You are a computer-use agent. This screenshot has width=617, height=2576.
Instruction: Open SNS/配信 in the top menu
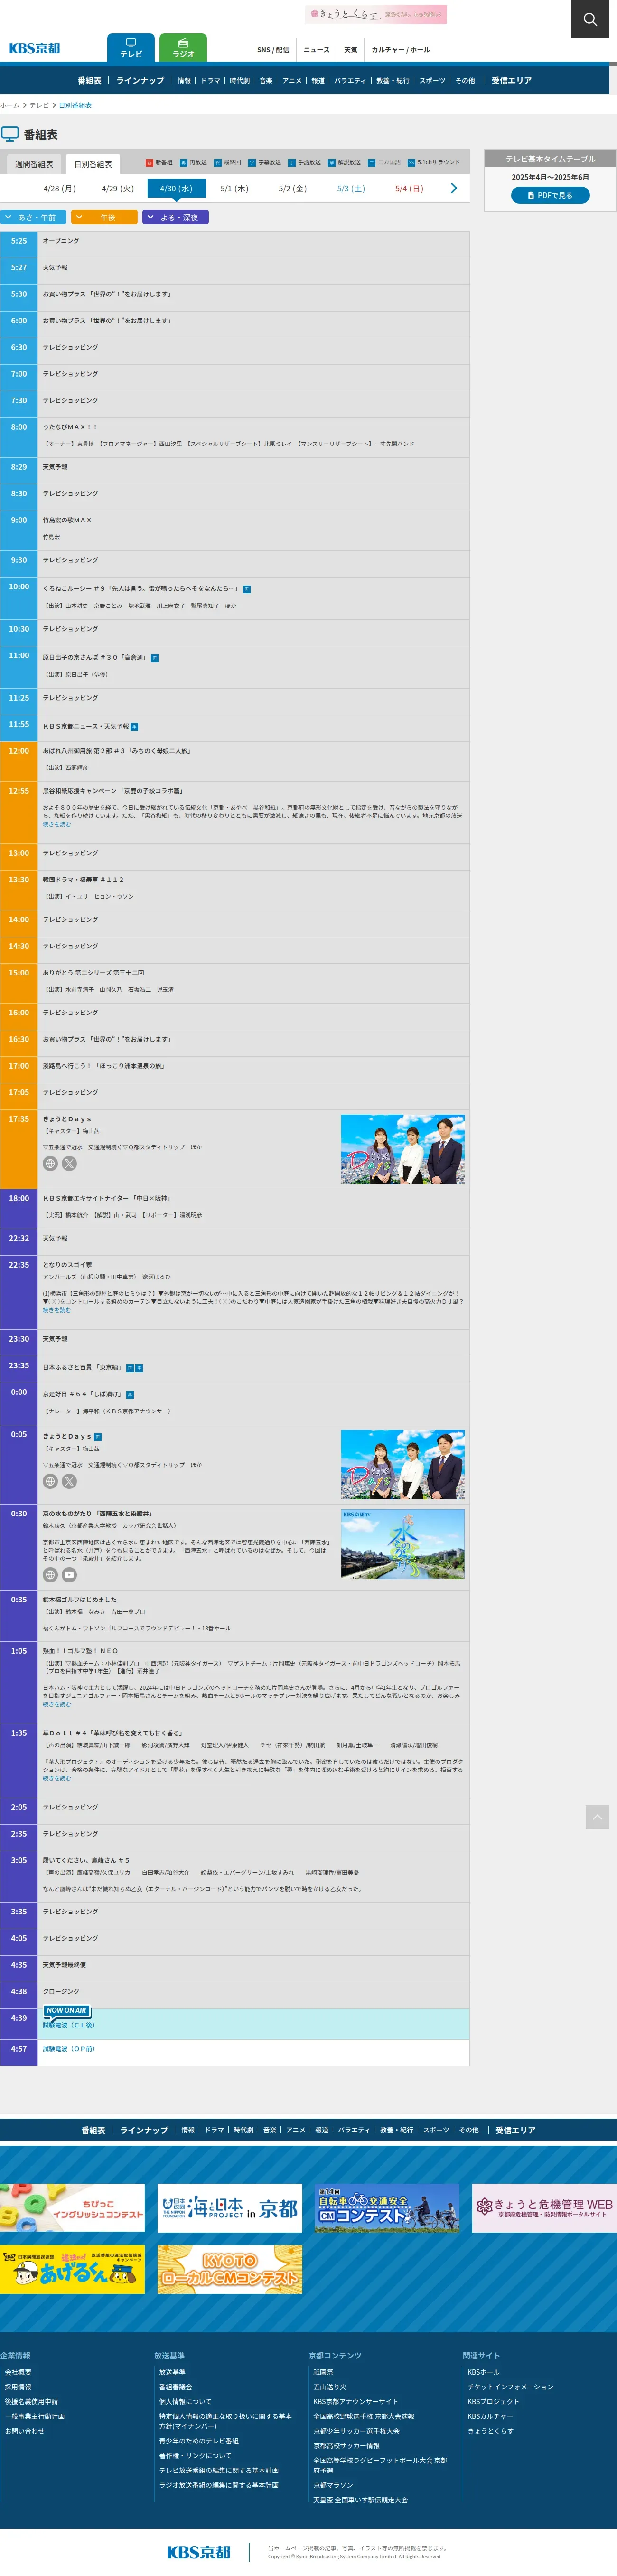[x=273, y=50]
